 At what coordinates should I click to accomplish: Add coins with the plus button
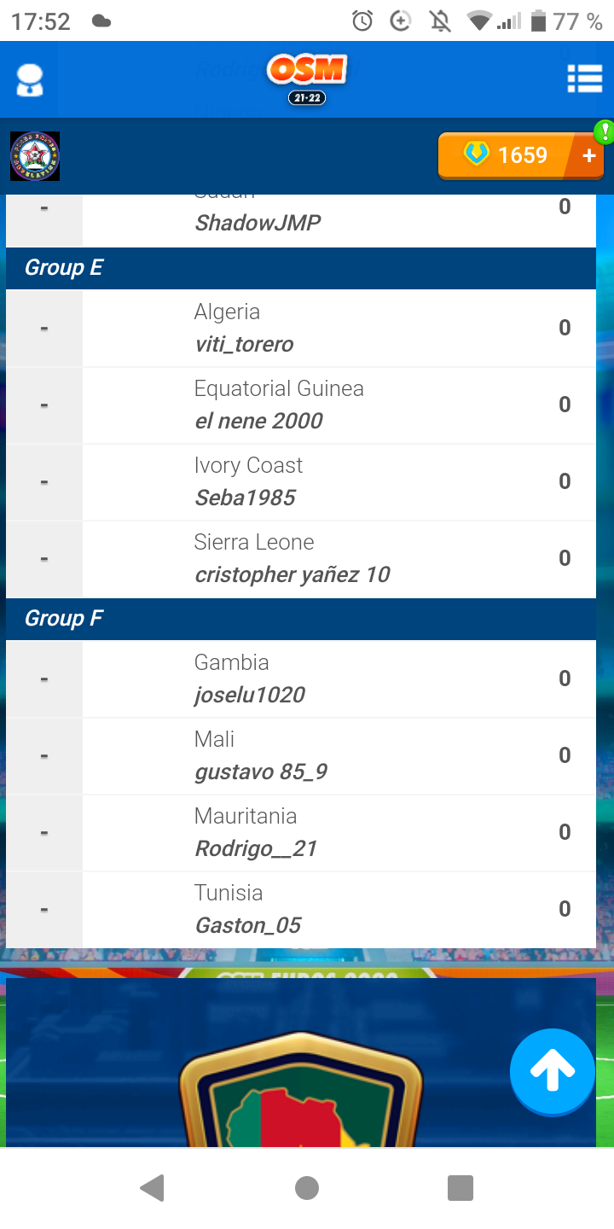pos(588,155)
